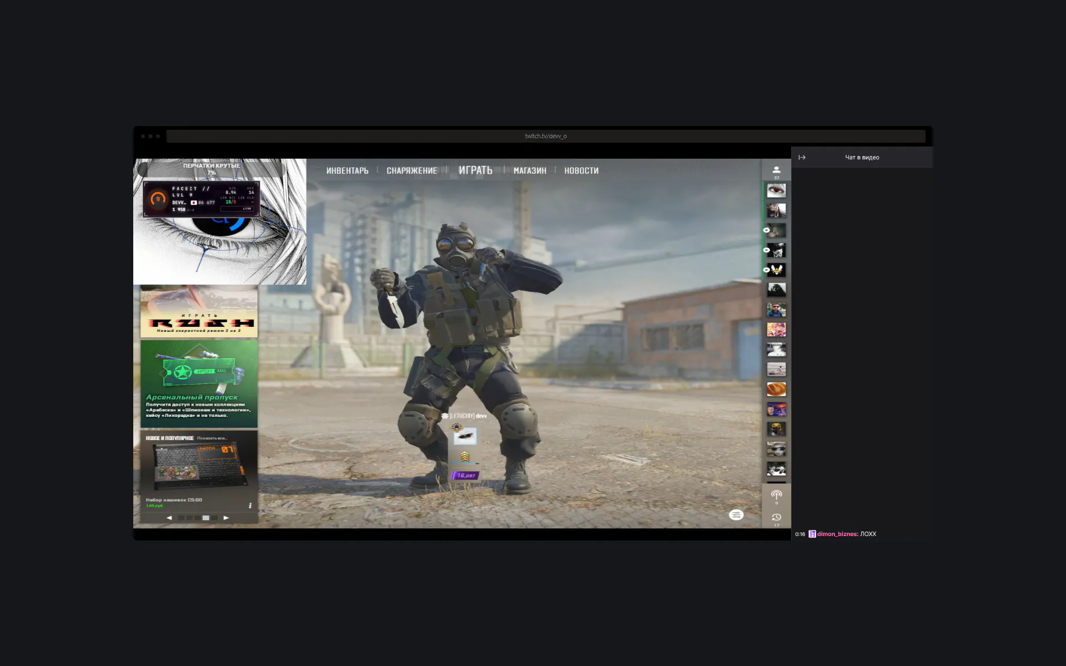Click dimon_biznes chat badge icon
1066x666 pixels.
click(x=812, y=534)
